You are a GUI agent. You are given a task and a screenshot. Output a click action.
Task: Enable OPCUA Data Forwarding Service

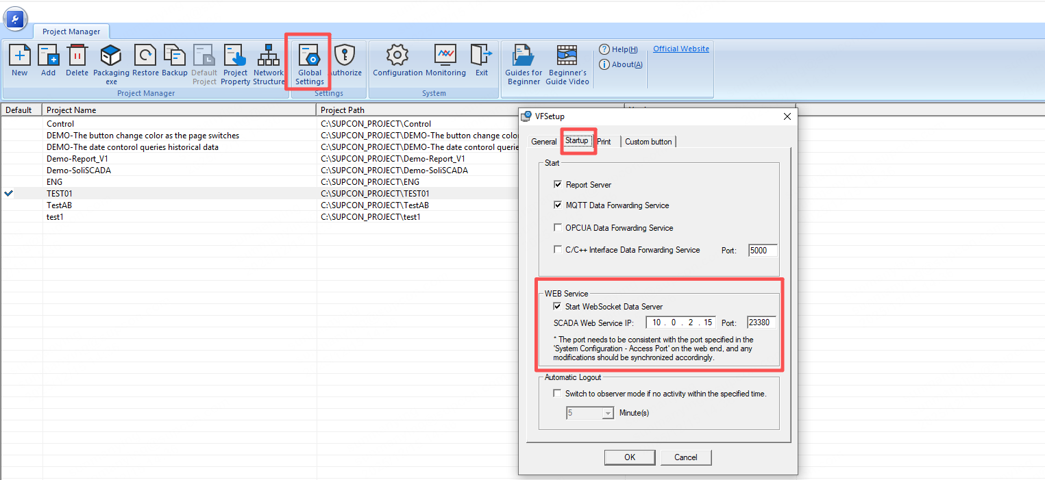click(x=558, y=228)
